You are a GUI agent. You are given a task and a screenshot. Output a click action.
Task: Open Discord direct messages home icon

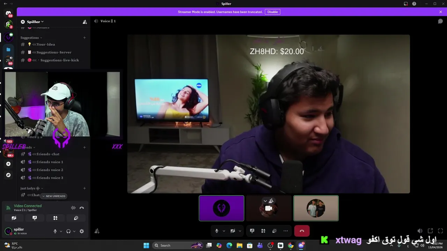point(8,13)
